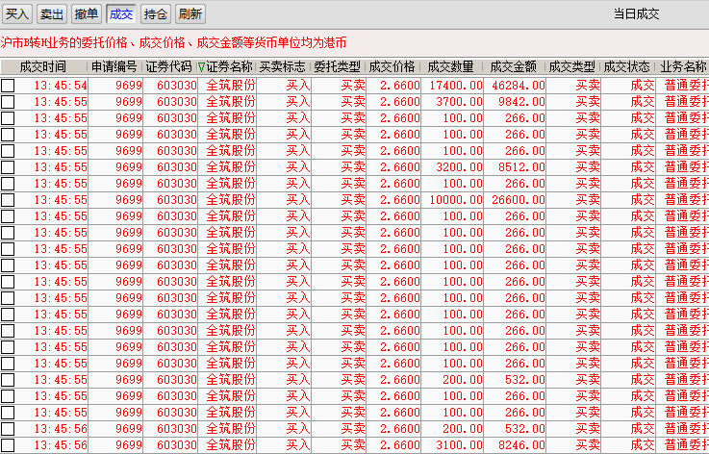Check the 13:45:56 row with 200.00 quantity
Image resolution: width=709 pixels, height=454 pixels.
[8, 429]
